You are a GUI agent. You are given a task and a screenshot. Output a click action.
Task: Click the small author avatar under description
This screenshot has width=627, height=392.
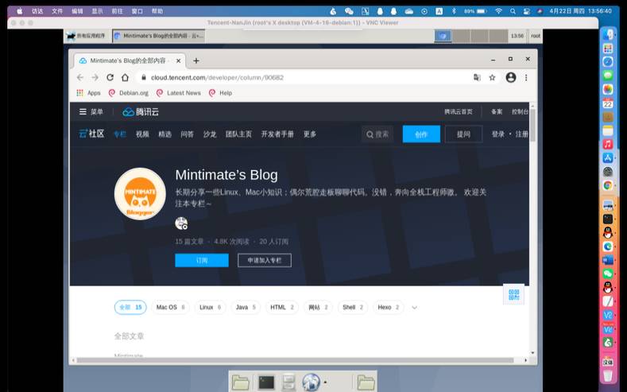click(181, 223)
